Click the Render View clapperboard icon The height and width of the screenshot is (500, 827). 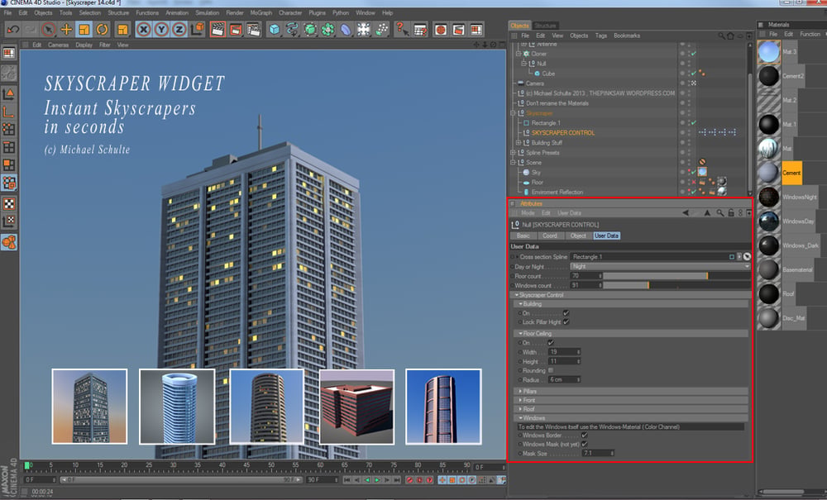[x=218, y=30]
